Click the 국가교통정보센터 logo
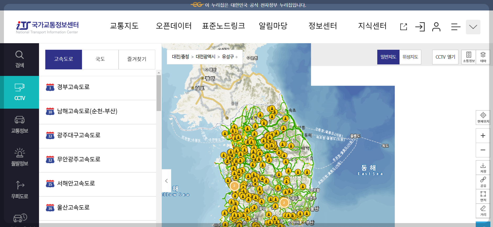The width and height of the screenshot is (493, 227). (x=47, y=27)
